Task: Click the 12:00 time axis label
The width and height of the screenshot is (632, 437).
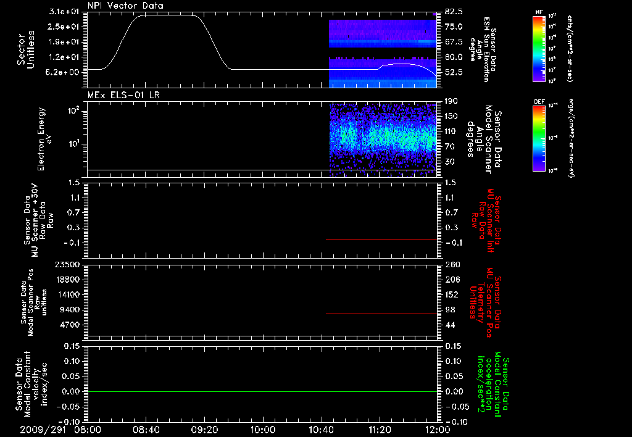Action: [x=438, y=430]
